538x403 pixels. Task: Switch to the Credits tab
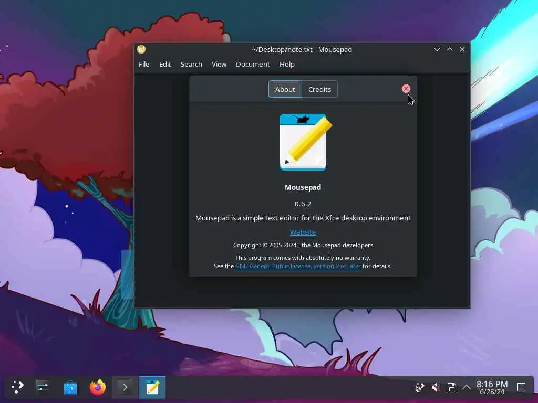319,89
